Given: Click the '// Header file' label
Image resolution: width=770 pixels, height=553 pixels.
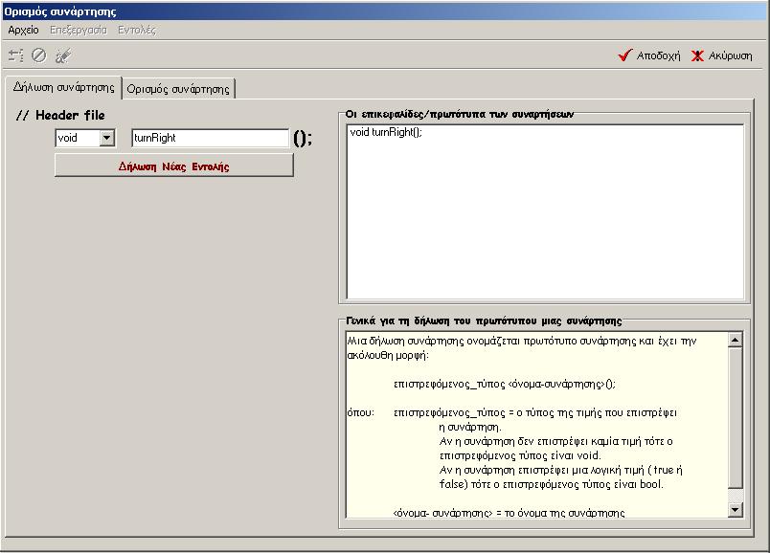Looking at the screenshot, I should [x=60, y=116].
